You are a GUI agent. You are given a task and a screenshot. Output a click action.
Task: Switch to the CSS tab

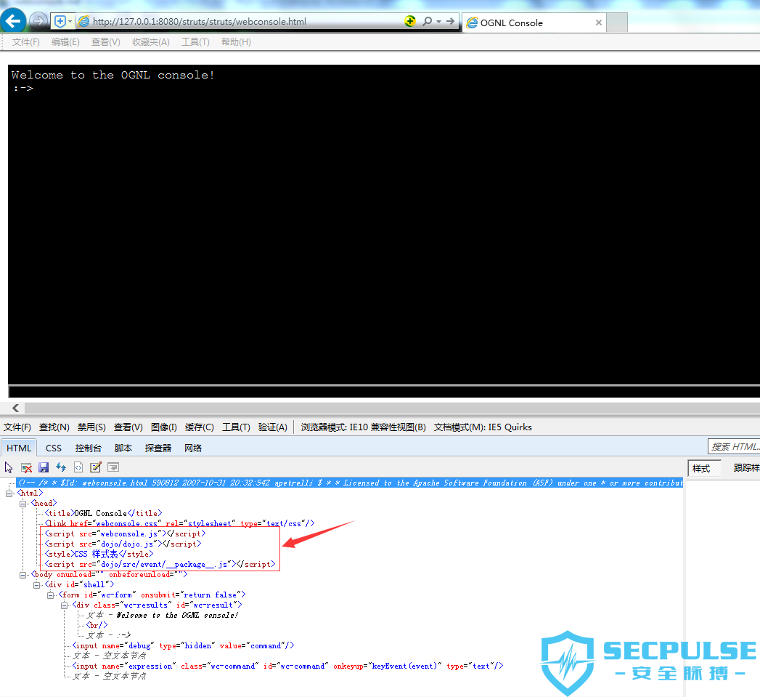[x=53, y=448]
